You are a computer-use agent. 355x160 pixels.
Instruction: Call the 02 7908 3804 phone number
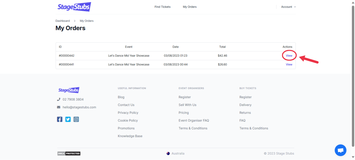point(73,99)
